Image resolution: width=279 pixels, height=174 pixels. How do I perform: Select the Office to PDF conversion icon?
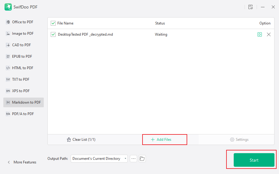click(8, 22)
